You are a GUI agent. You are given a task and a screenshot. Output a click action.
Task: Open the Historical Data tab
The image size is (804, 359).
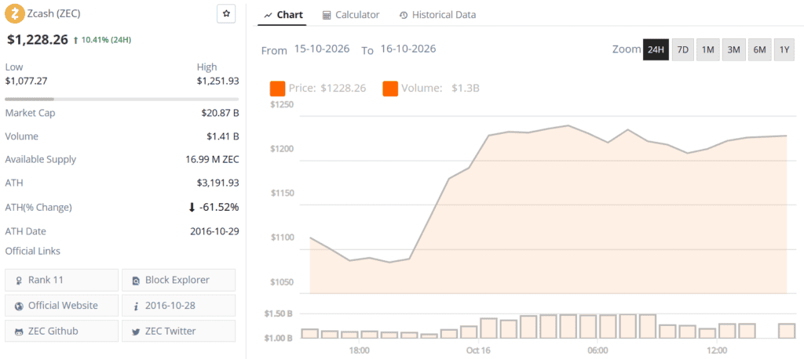(437, 15)
